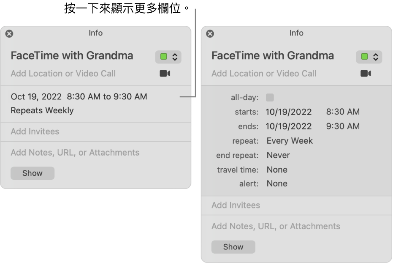Click video camera icon in left Info panel
This screenshot has height=263, width=393.
[165, 74]
